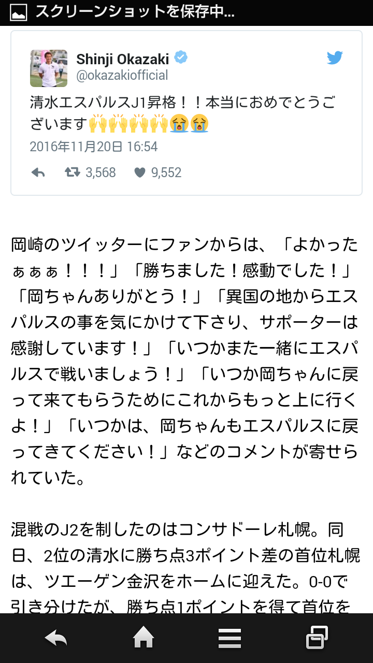Tap the back arrow in the navigation bar

(x=56, y=638)
